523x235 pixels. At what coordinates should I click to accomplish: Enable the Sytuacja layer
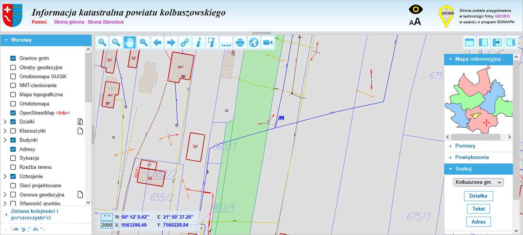coord(13,158)
